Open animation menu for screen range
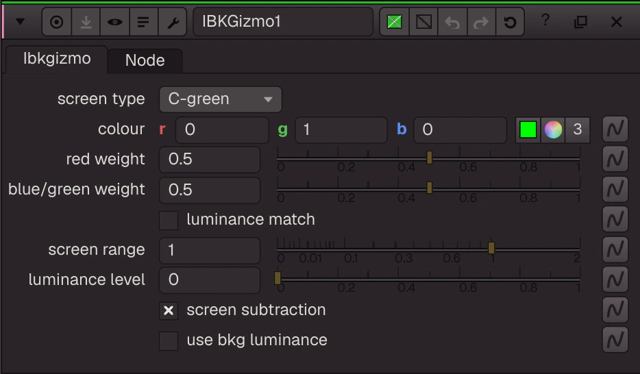 click(615, 249)
